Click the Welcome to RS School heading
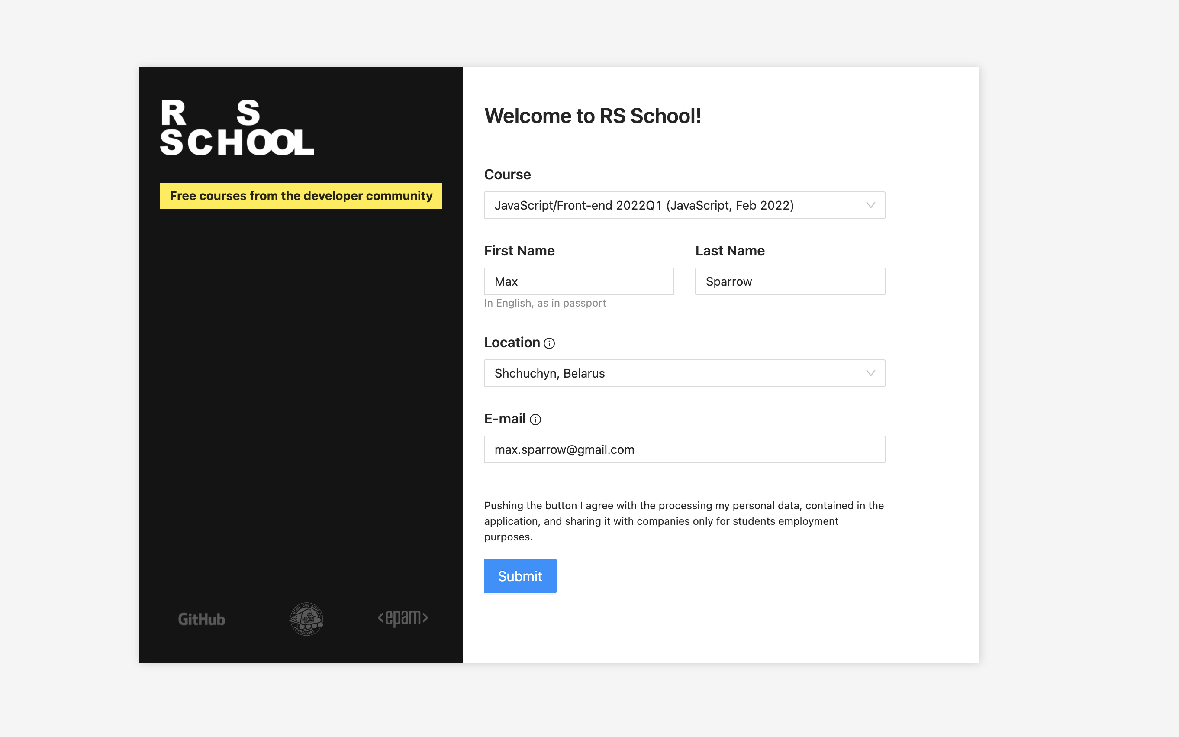This screenshot has width=1179, height=737. (x=593, y=116)
